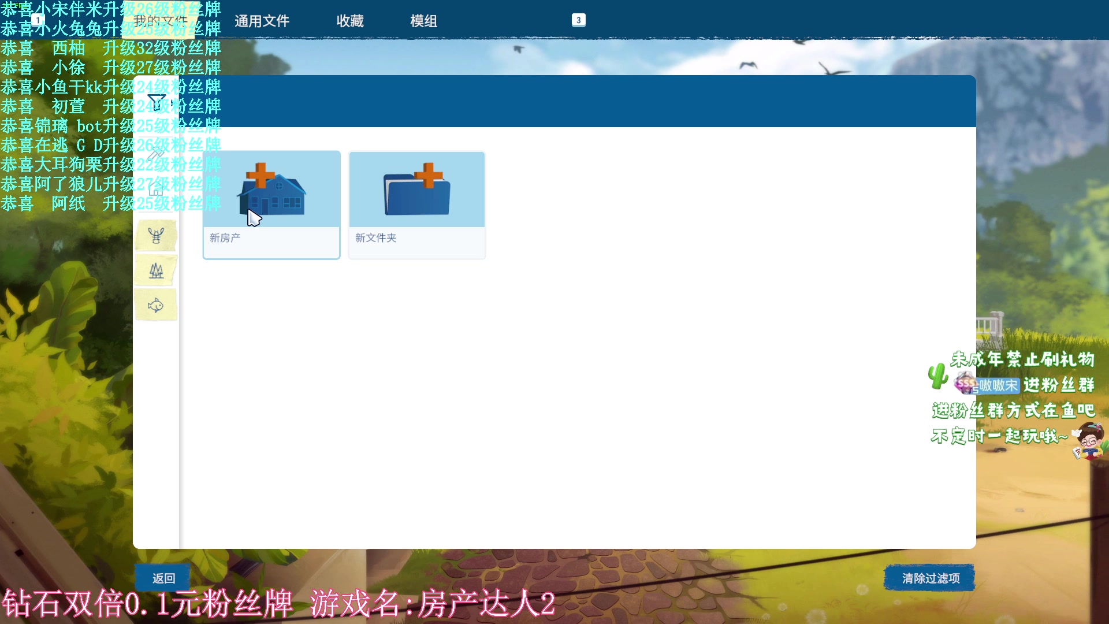This screenshot has height=624, width=1109.
Task: Select the 新房产 card
Action: (271, 205)
